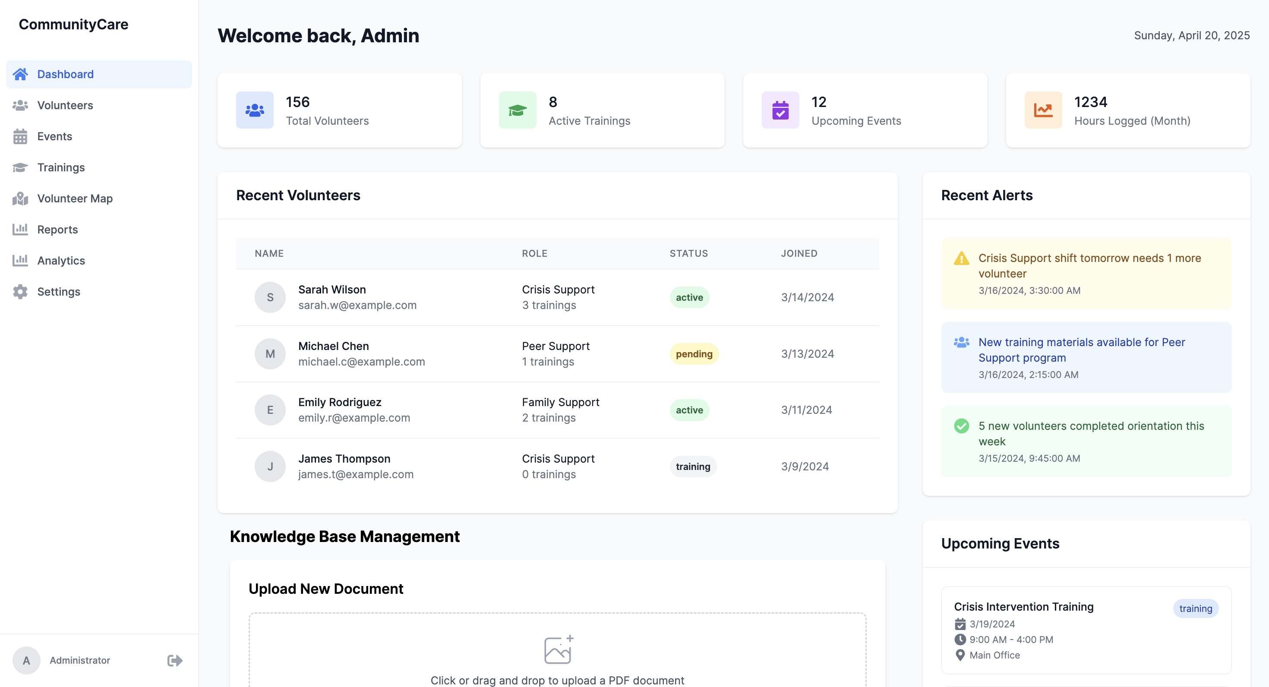Click Michael Chen's pending status badge
1269x687 pixels.
pyautogui.click(x=694, y=354)
